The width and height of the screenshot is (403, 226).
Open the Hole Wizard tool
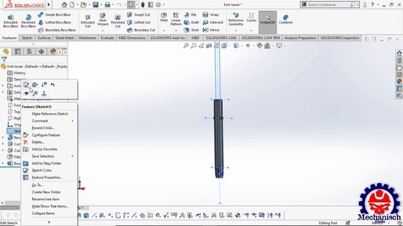[103, 19]
